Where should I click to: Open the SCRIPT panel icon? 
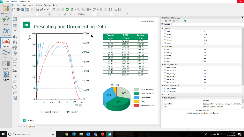tap(5, 75)
